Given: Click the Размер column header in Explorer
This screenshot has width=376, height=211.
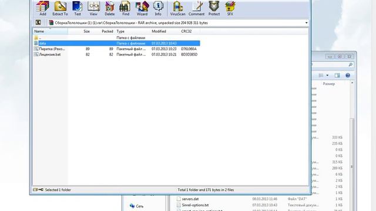Looking at the screenshot, I should tap(329, 84).
